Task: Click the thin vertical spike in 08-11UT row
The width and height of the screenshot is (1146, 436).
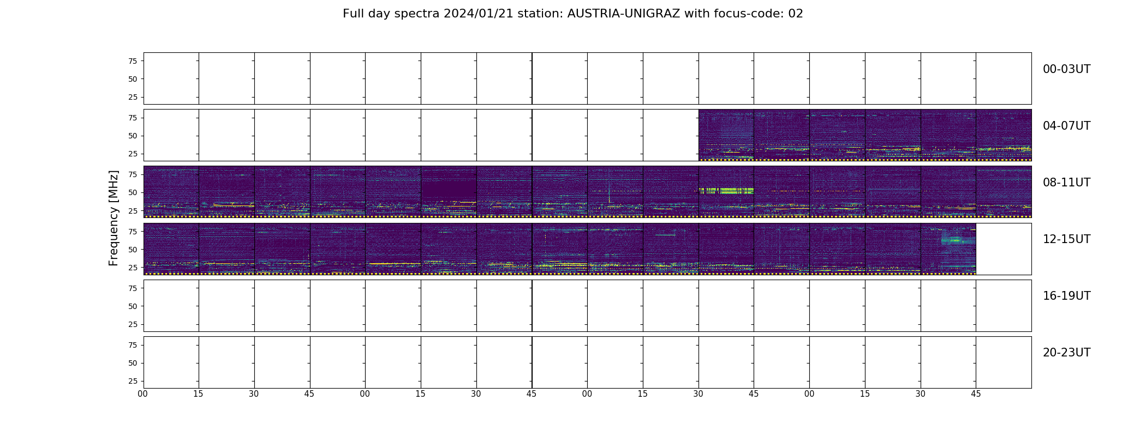Action: click(x=609, y=193)
